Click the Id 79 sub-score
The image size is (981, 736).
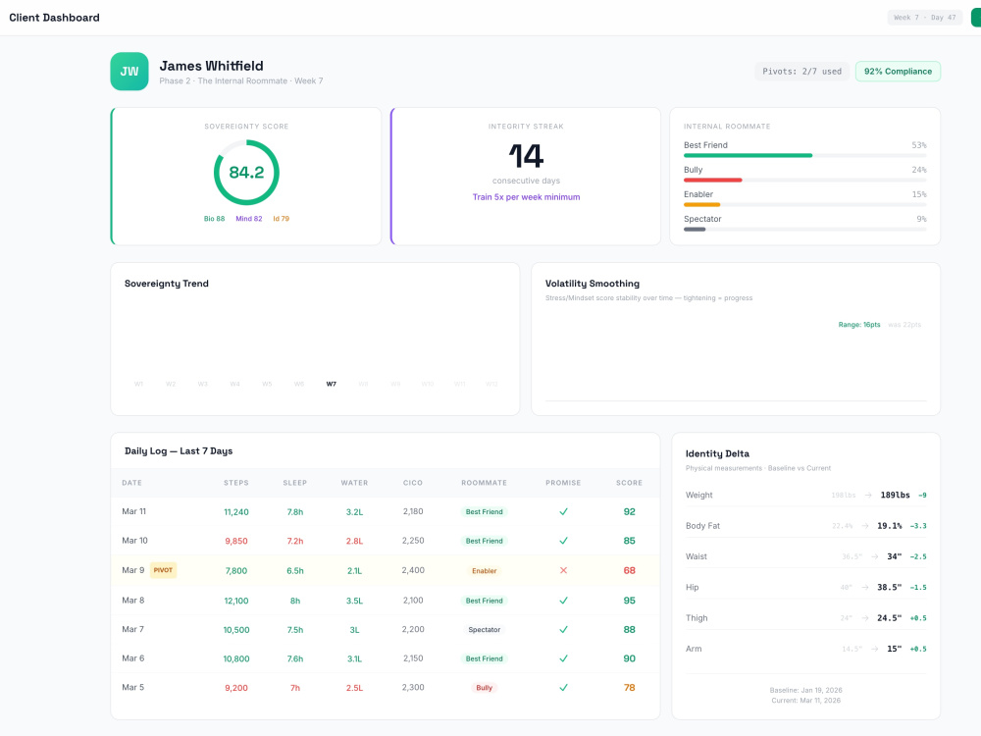pos(281,219)
